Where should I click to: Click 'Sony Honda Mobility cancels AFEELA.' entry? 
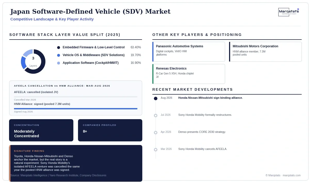tap(203, 149)
